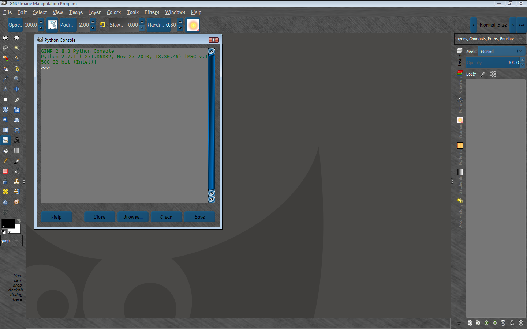Open the layer Mode dropdown
The image size is (527, 329).
[x=501, y=51]
